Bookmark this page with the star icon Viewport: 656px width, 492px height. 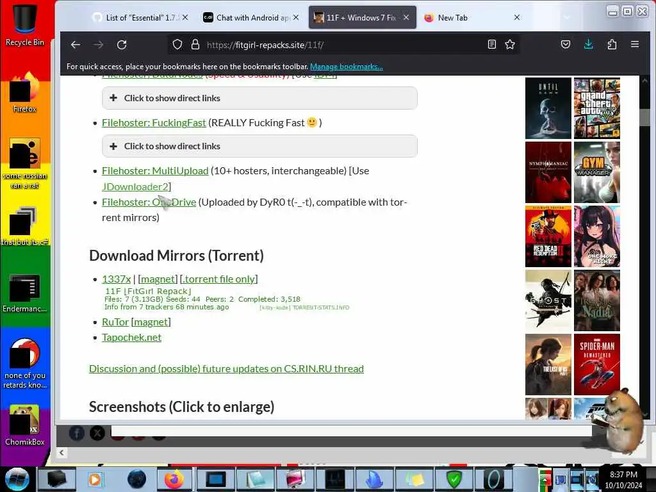click(509, 44)
